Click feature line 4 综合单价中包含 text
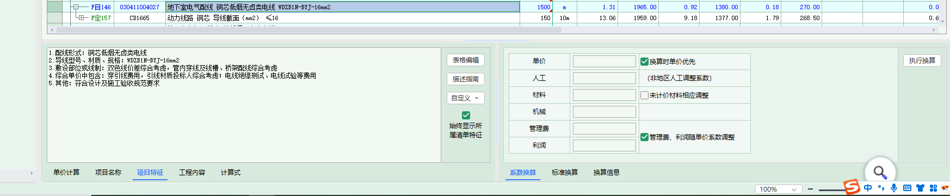Viewport: 950px width, 196px height. 182,75
